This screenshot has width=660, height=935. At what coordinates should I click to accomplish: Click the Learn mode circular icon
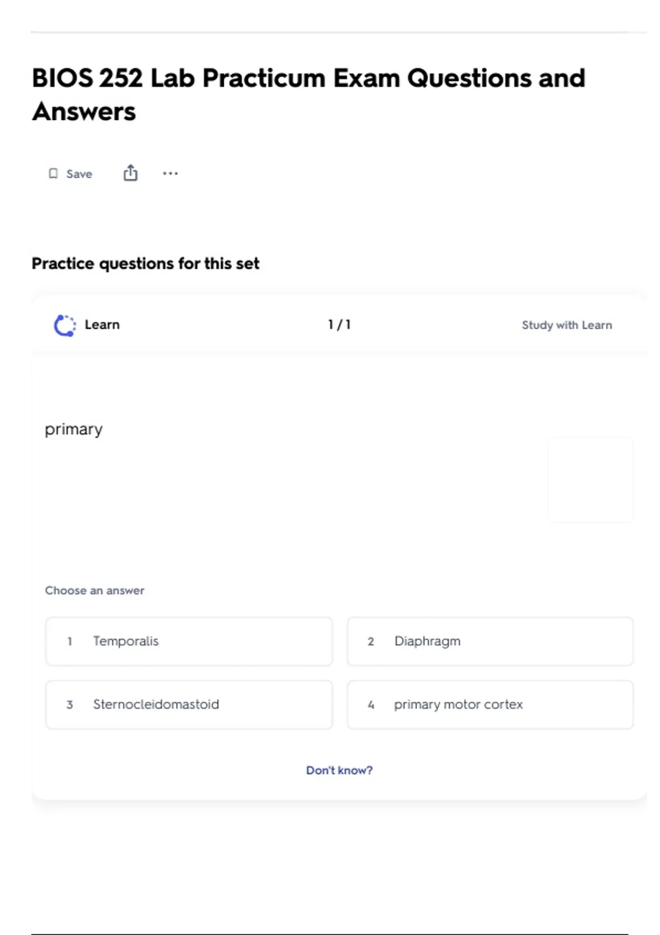coord(65,325)
